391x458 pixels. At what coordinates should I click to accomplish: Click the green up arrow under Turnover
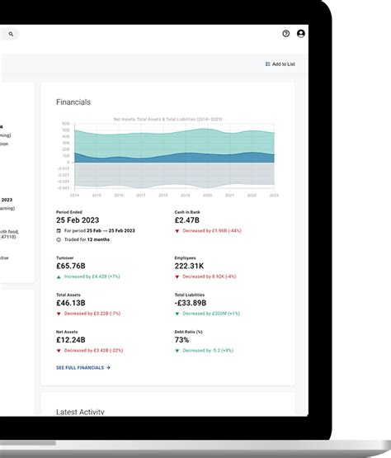pos(59,277)
